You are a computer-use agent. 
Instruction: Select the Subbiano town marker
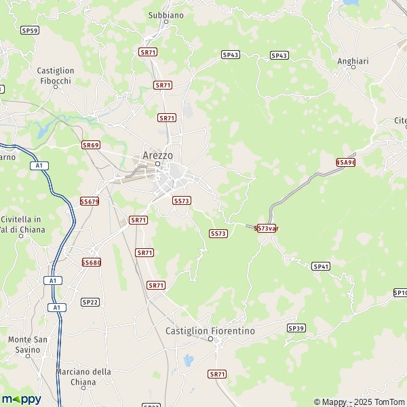tap(166, 22)
